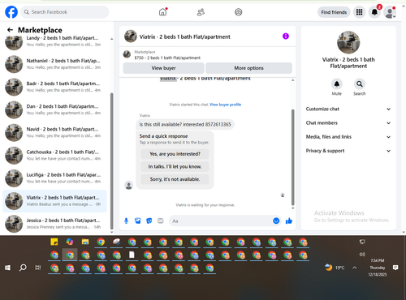Open Landy conversation in list
Screen dimensions: 406x300
pos(54,41)
